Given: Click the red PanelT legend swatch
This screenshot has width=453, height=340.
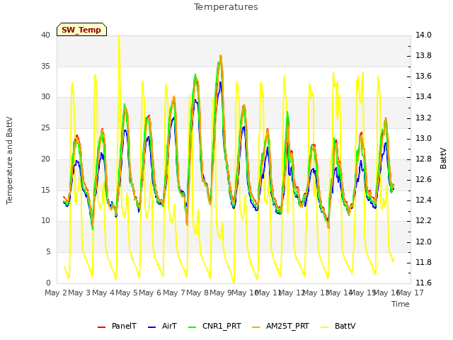Looking at the screenshot, I should [x=102, y=327].
